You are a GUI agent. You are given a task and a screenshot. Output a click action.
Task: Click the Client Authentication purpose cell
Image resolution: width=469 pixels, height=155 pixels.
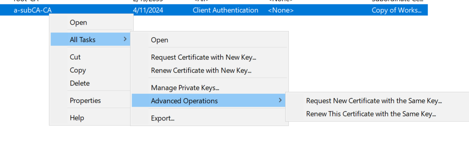(225, 10)
